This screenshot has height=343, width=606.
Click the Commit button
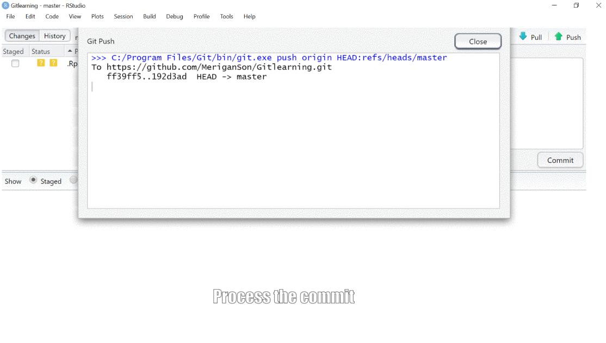(560, 160)
